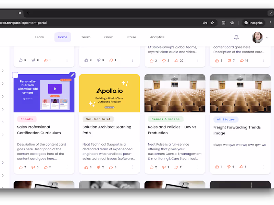Open the auditorium thumbnail on Roles and Policies card
The width and height of the screenshot is (274, 205).
coord(175,93)
